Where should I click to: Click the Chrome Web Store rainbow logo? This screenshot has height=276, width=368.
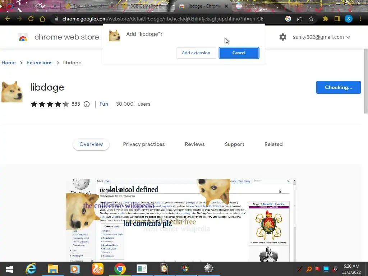23,37
